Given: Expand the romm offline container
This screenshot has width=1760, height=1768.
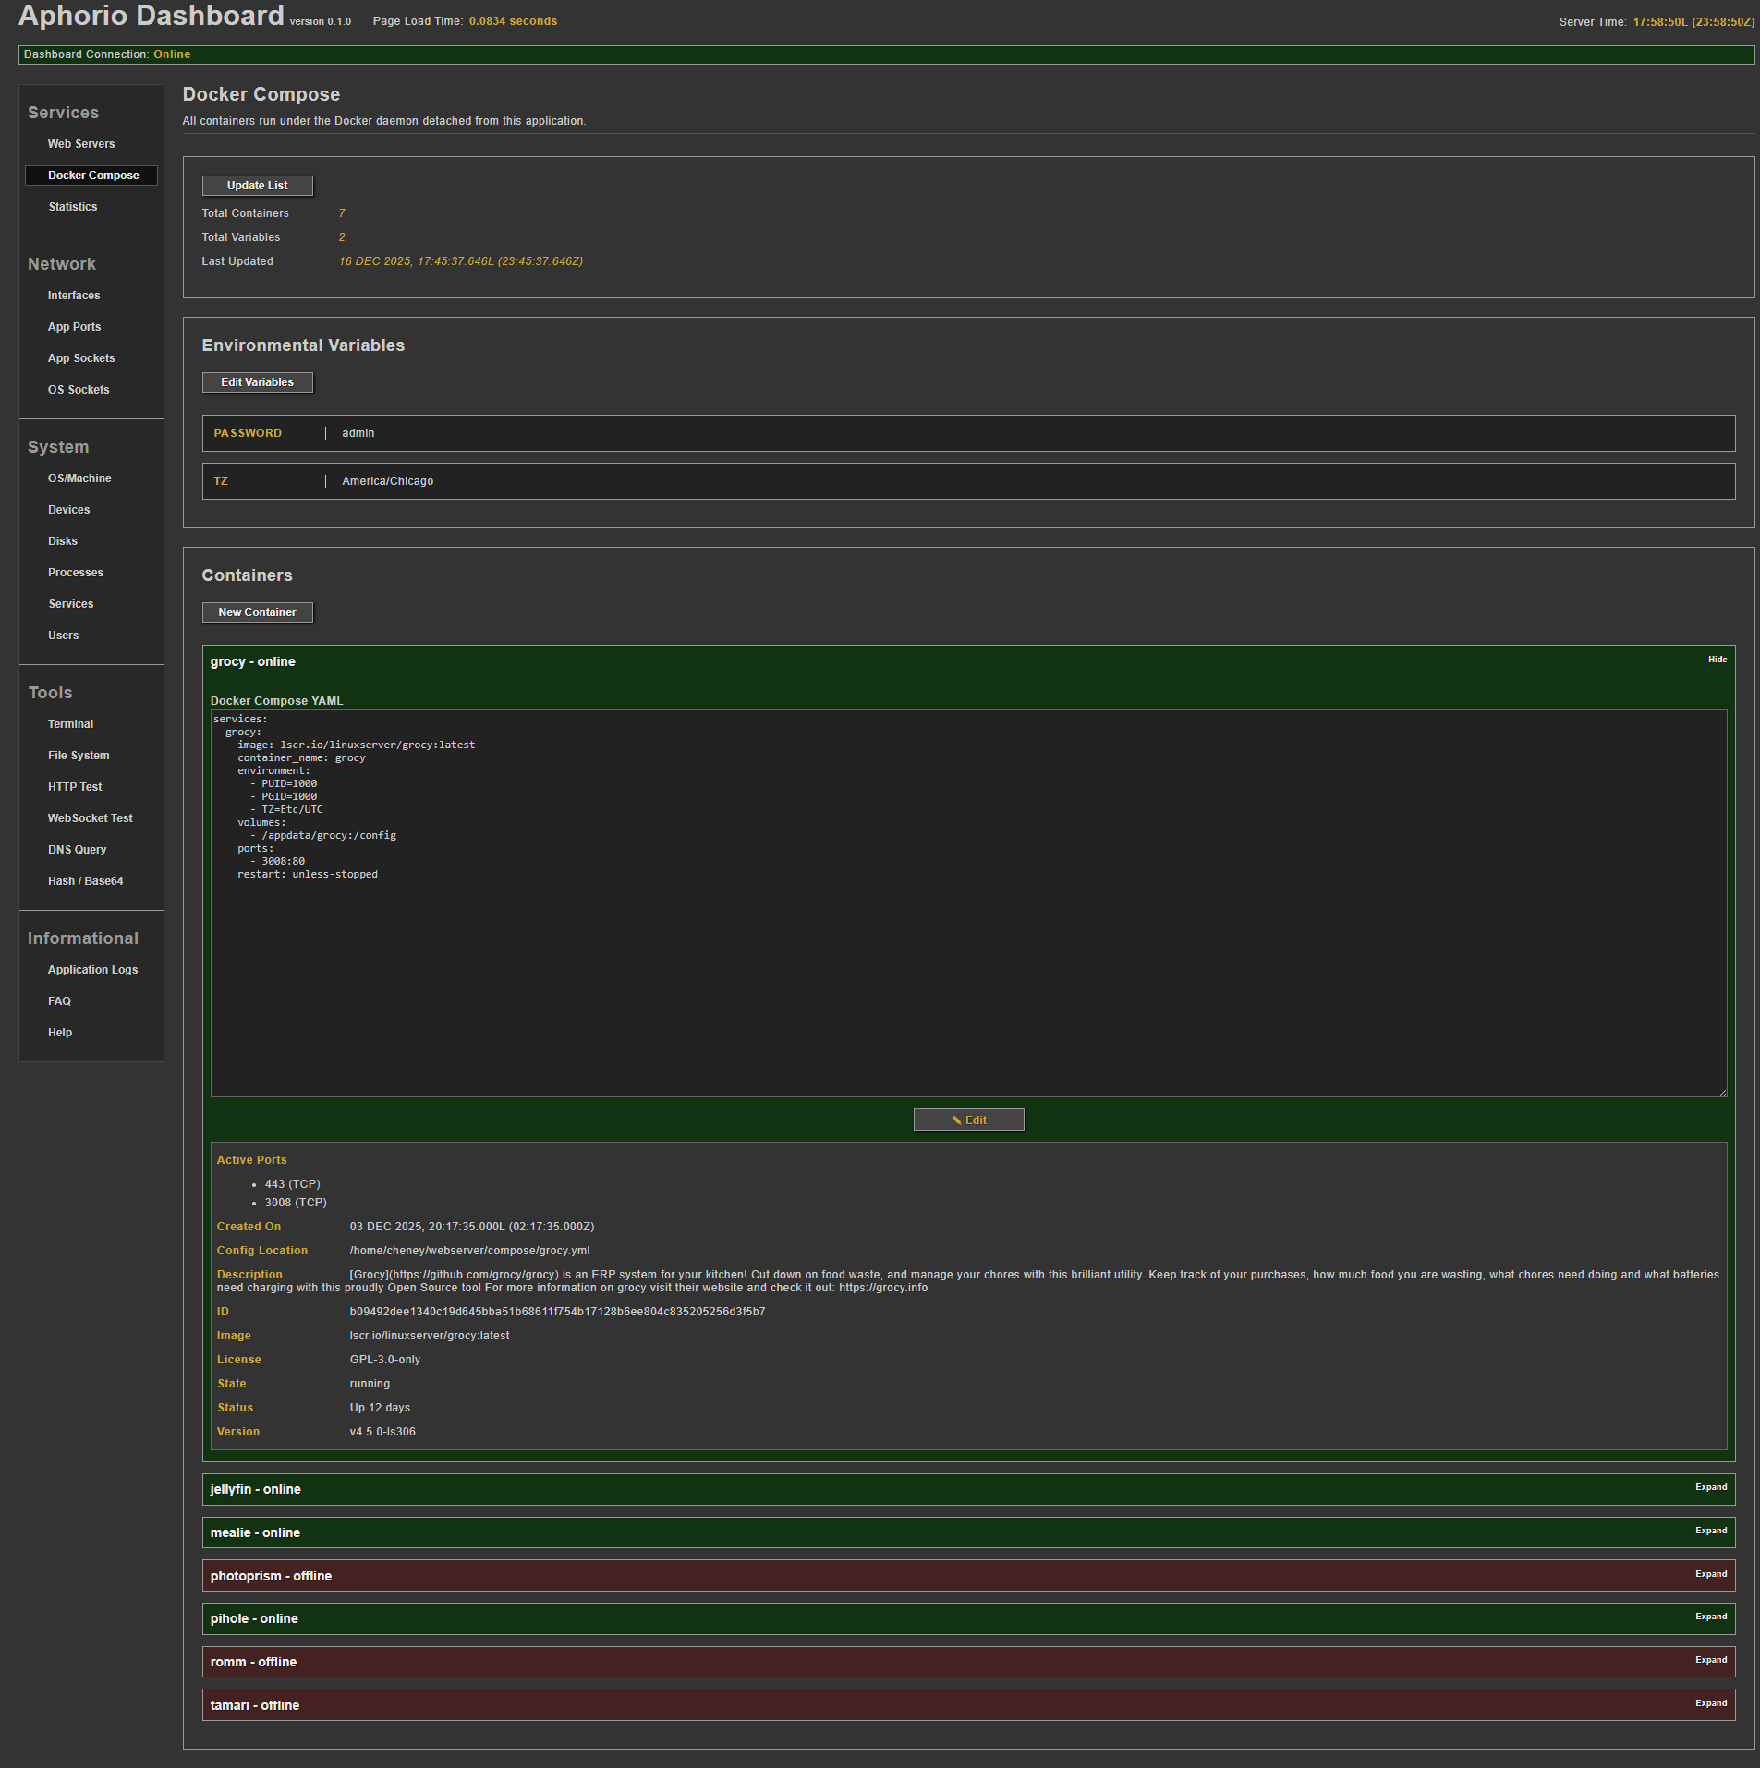Looking at the screenshot, I should pos(1710,1660).
